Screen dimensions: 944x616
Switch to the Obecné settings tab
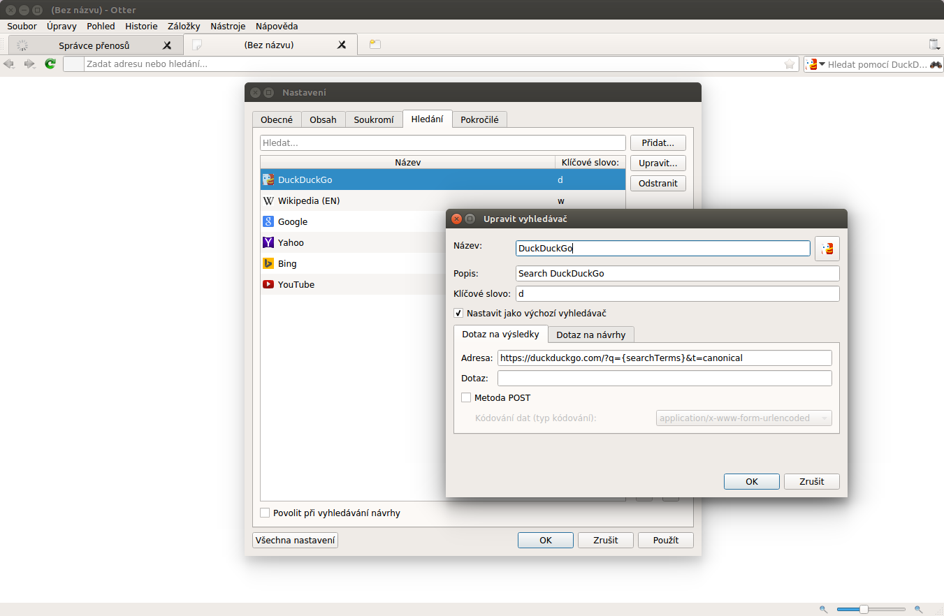tap(277, 119)
